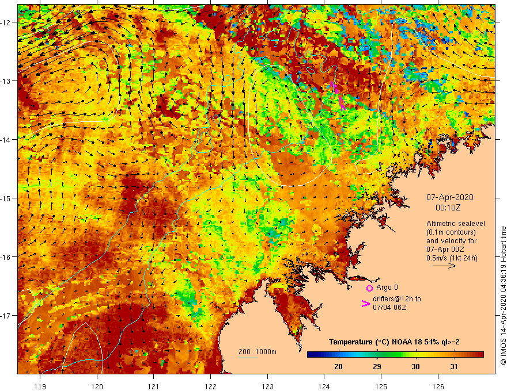This screenshot has width=507, height=391.
Task: Click the date 07-Apr-2020
Action: 450,197
